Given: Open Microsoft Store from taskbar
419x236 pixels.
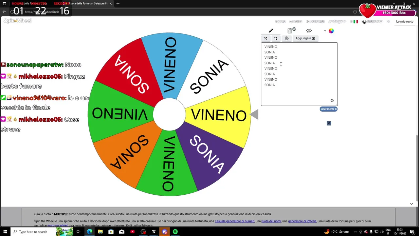Looking at the screenshot, I should [111, 232].
